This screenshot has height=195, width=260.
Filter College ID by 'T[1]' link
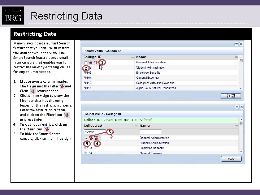point(134,120)
